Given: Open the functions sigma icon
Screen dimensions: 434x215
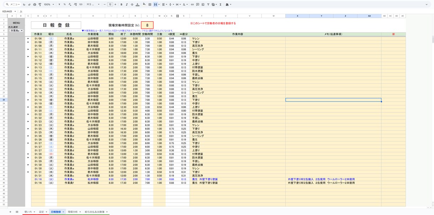Looking at the screenshot, I should coord(221,5).
